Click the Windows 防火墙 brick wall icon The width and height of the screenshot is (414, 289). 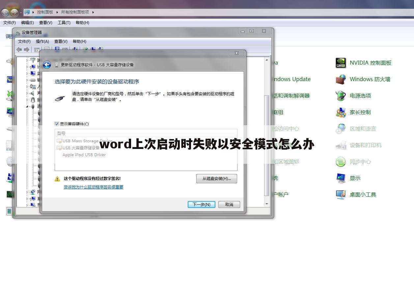click(341, 79)
